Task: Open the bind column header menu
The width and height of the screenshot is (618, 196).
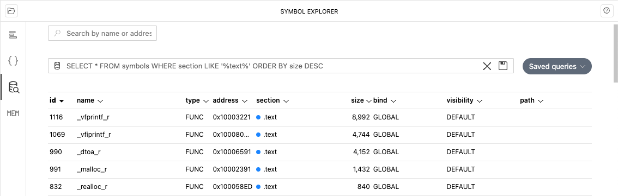Action: [385, 100]
